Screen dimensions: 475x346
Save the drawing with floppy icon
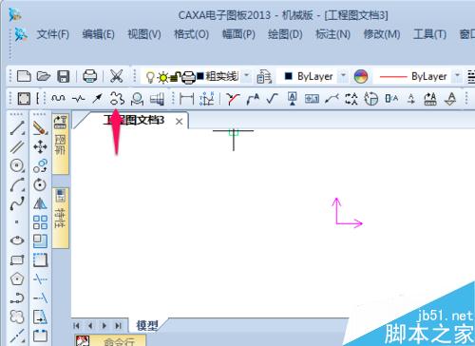pos(63,76)
